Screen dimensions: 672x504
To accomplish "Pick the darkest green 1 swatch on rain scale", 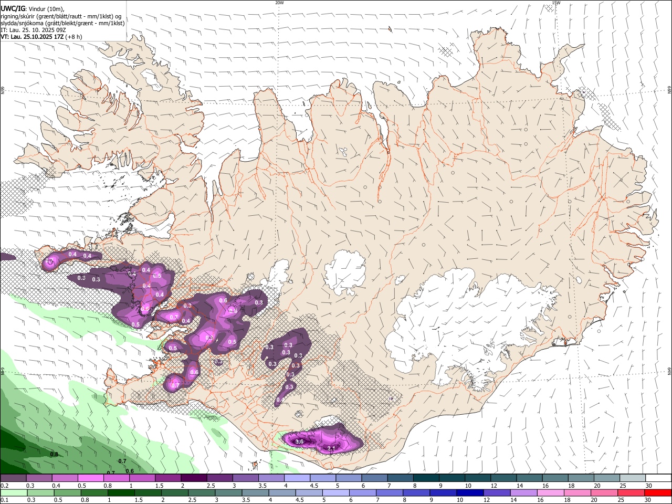I will click(120, 493).
